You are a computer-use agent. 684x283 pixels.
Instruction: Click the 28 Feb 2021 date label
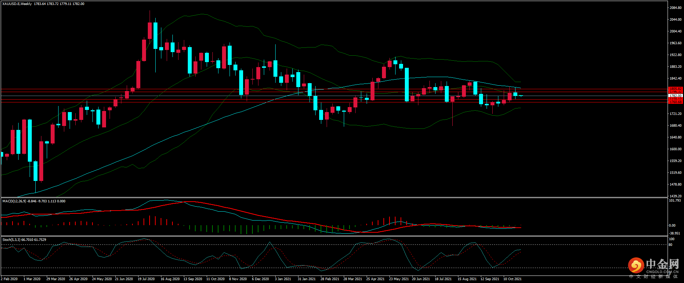pos(330,279)
